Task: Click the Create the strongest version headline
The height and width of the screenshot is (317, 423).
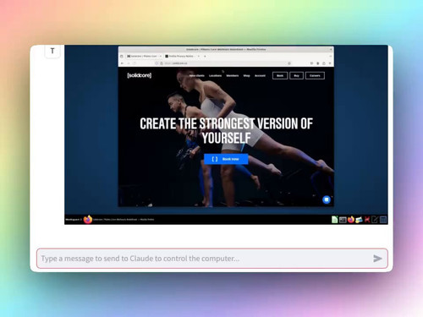Action: [226, 131]
